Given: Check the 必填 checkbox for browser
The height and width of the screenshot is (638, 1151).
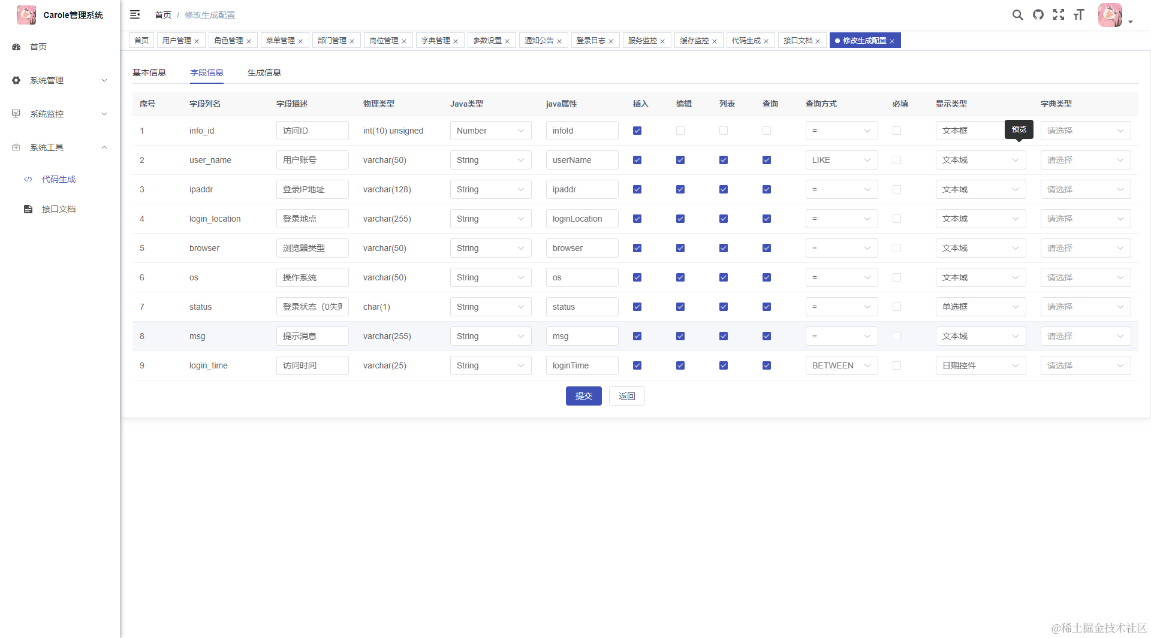Looking at the screenshot, I should [x=897, y=248].
